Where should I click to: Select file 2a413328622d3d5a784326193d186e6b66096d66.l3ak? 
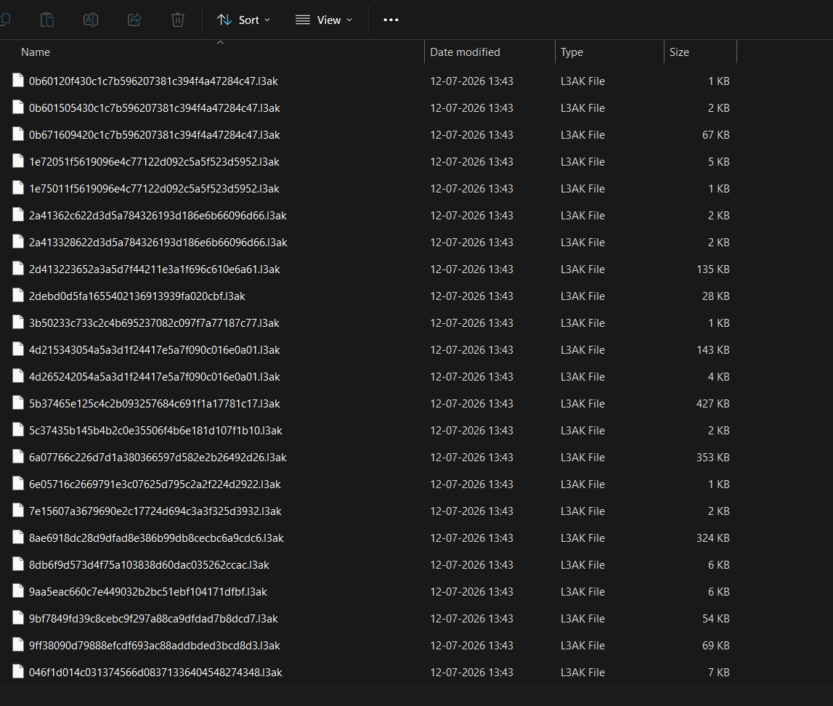[x=158, y=243]
